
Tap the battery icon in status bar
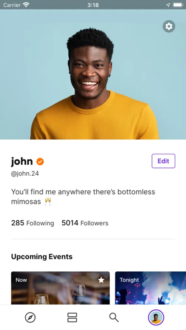[x=178, y=5]
